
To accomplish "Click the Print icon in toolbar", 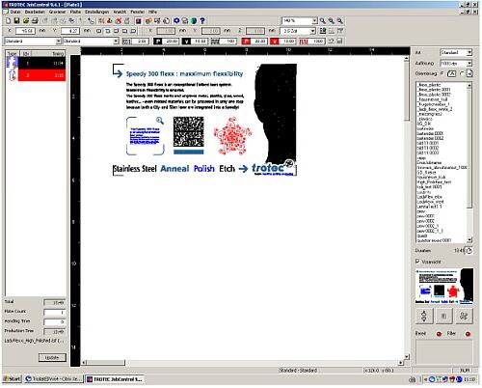I will [x=35, y=21].
